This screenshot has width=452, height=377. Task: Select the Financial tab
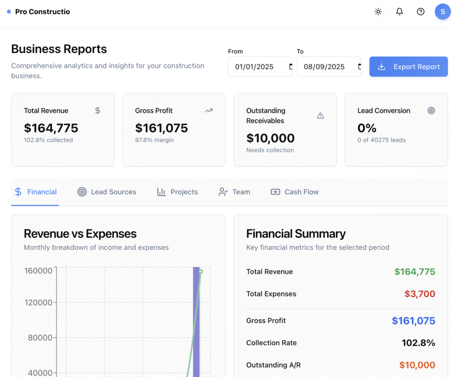[x=35, y=192]
